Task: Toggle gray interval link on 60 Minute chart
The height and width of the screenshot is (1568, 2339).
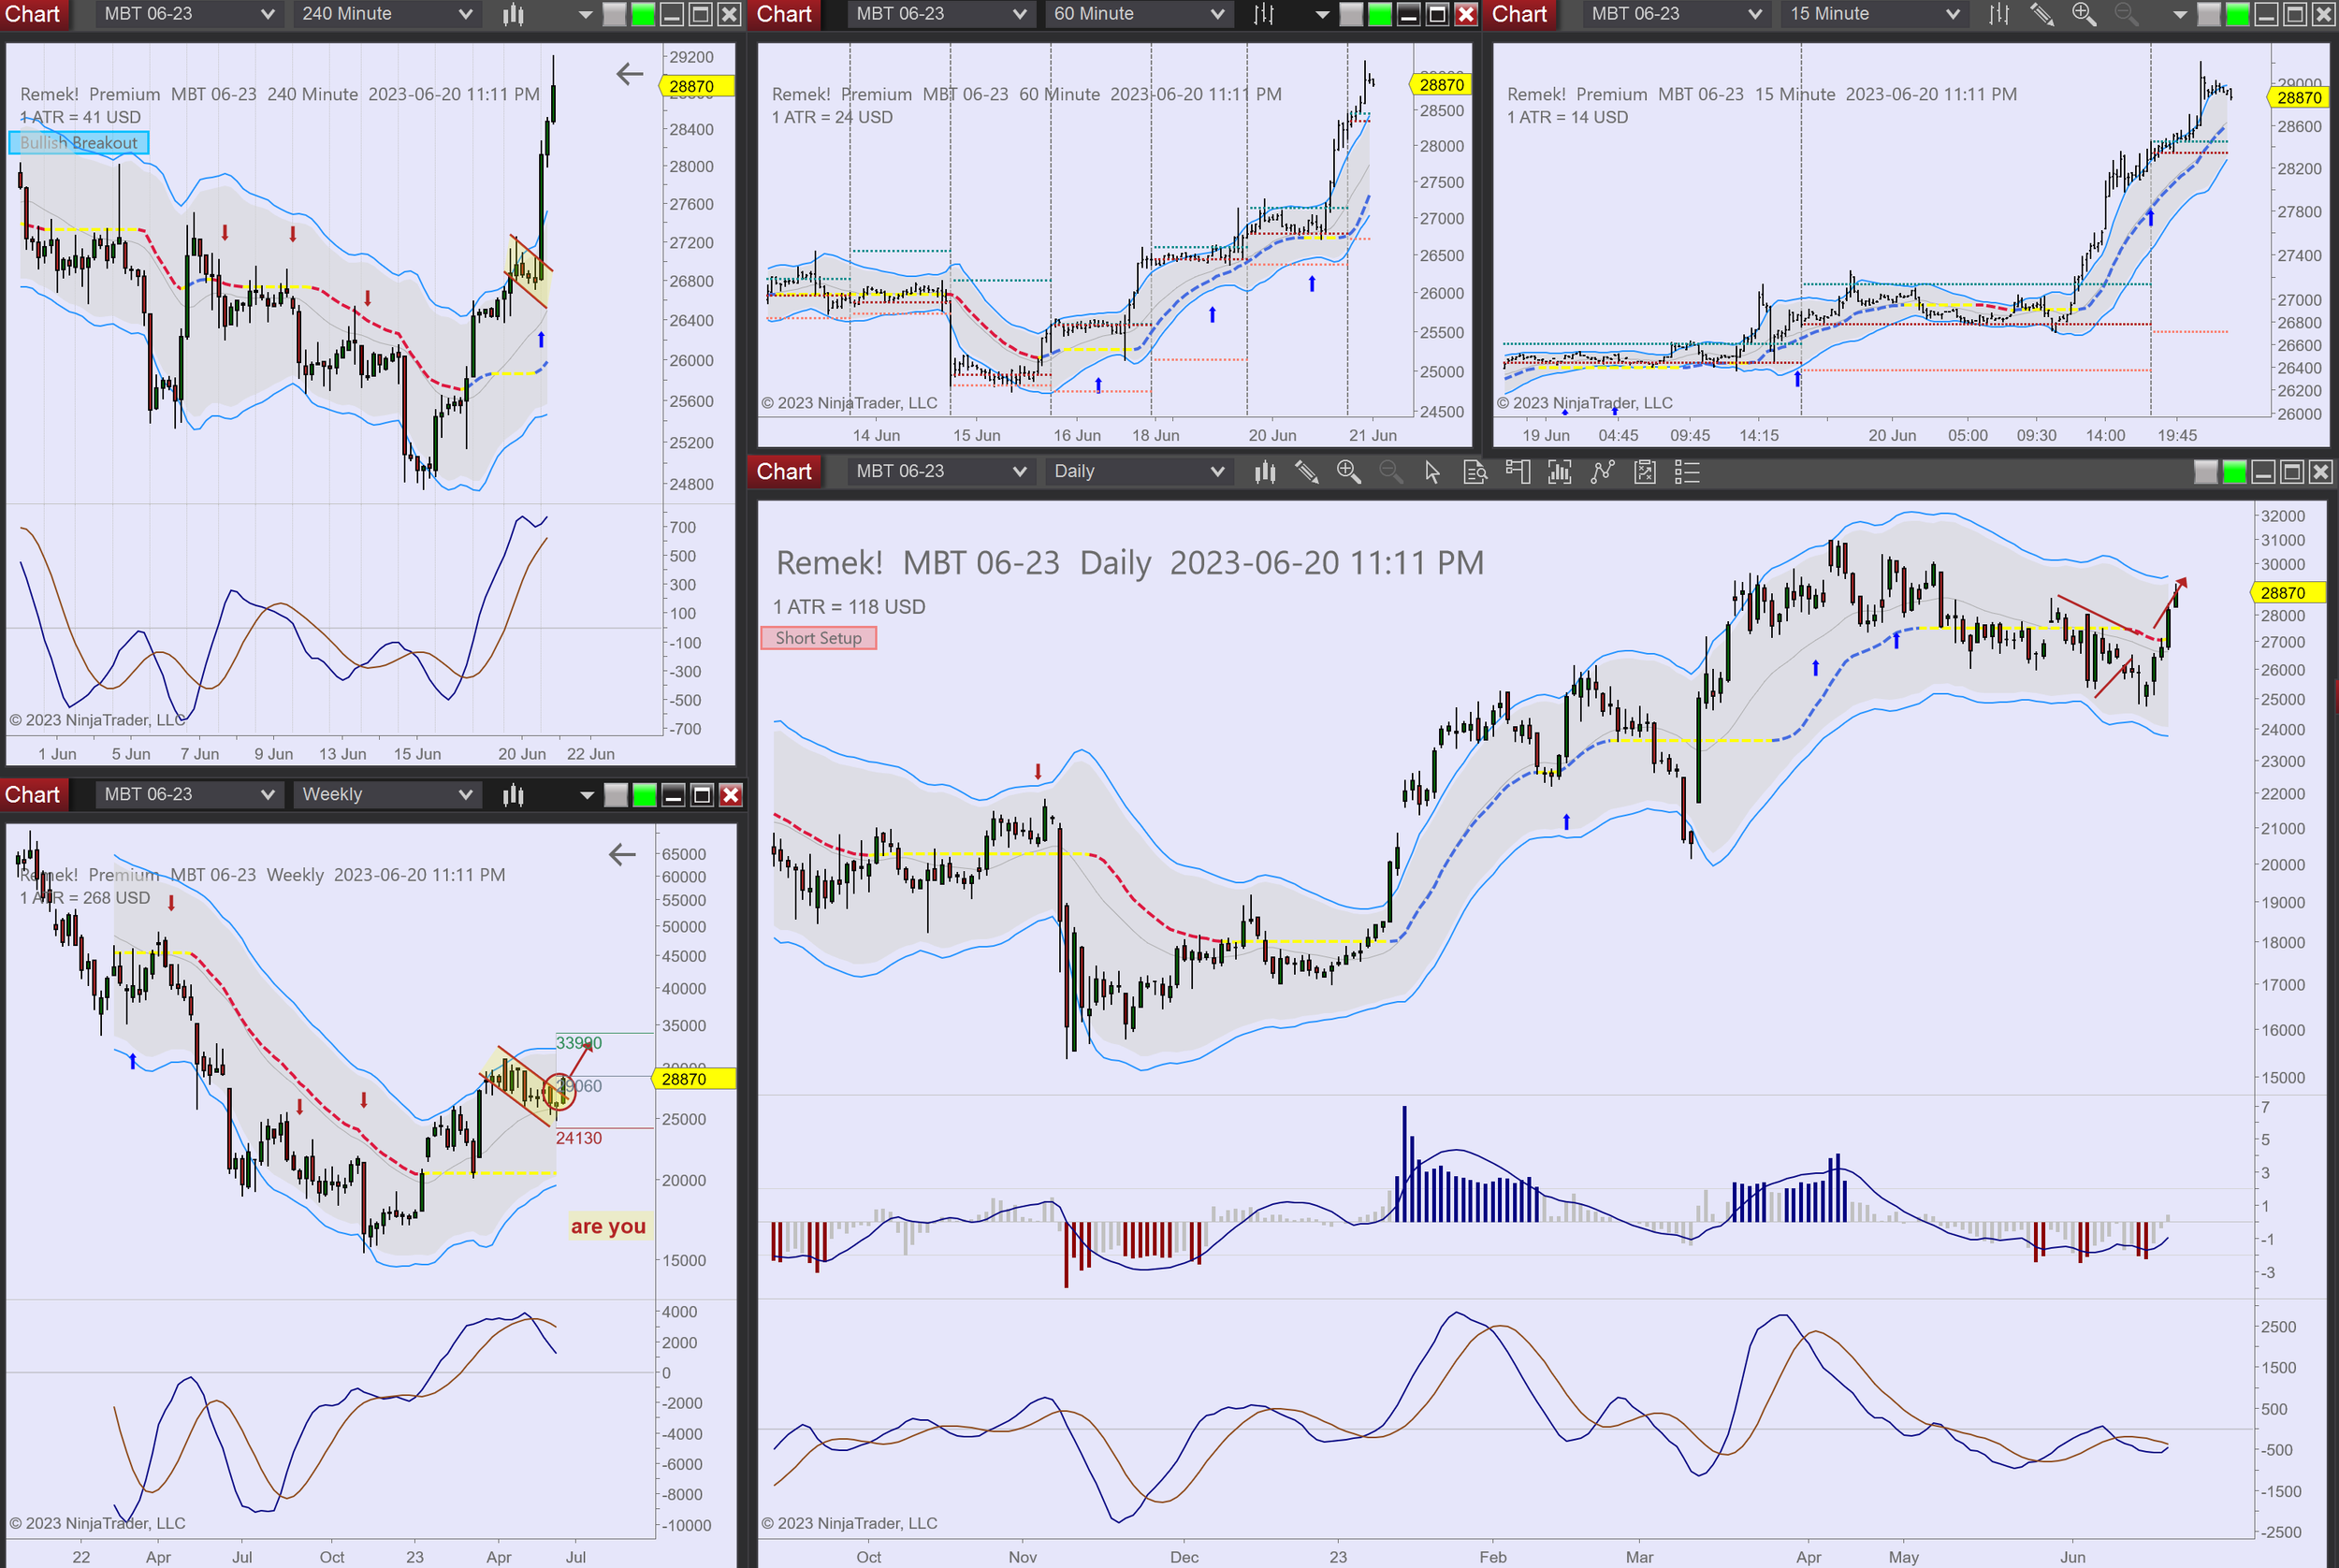Action: coord(1350,14)
